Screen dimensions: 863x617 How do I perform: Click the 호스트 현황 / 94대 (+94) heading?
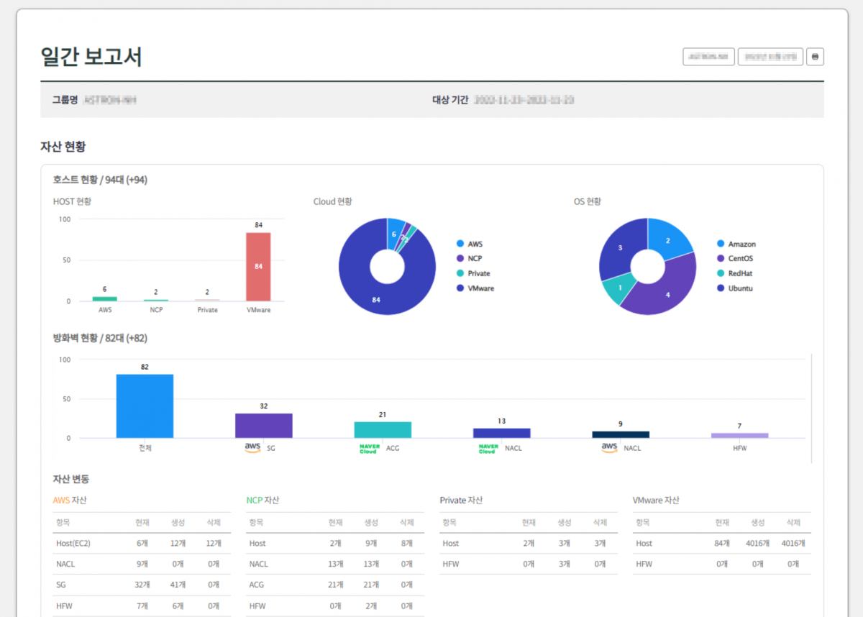point(100,180)
